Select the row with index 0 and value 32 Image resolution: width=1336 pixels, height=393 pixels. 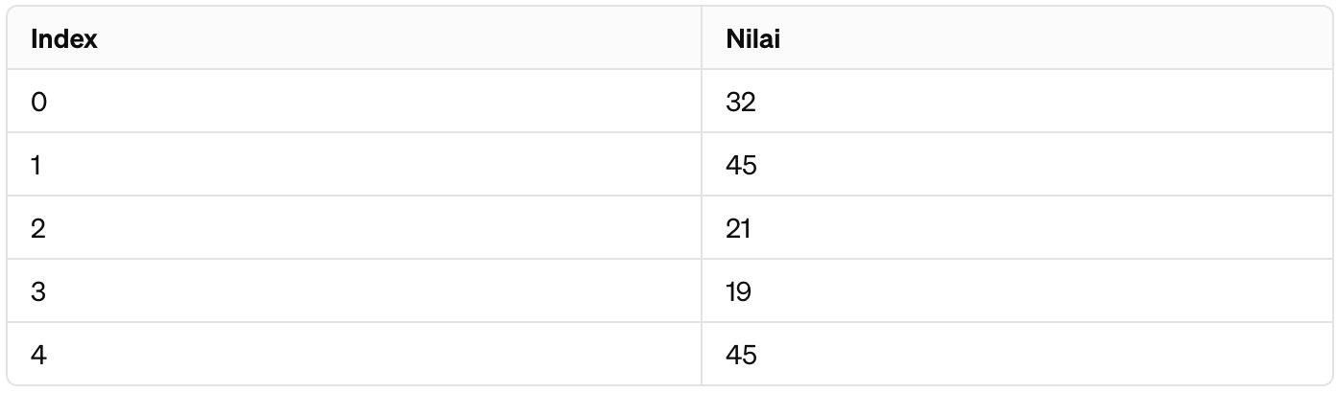668,101
